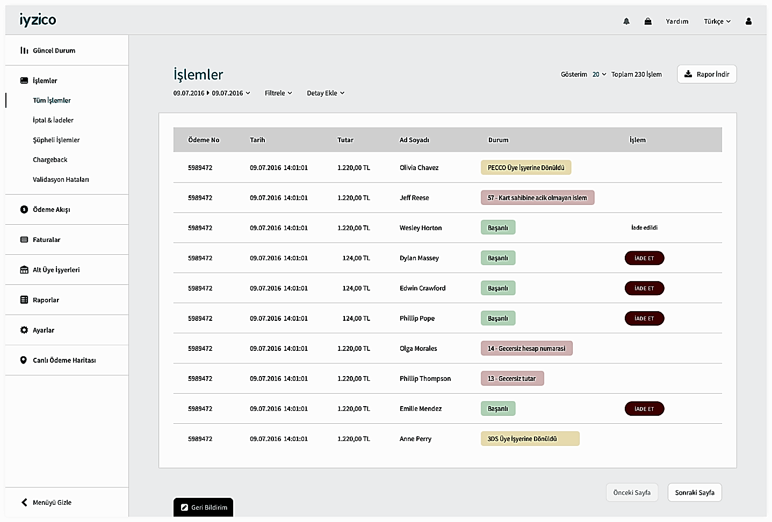
Task: Click Ayarlar gear icon
Action: coord(24,330)
